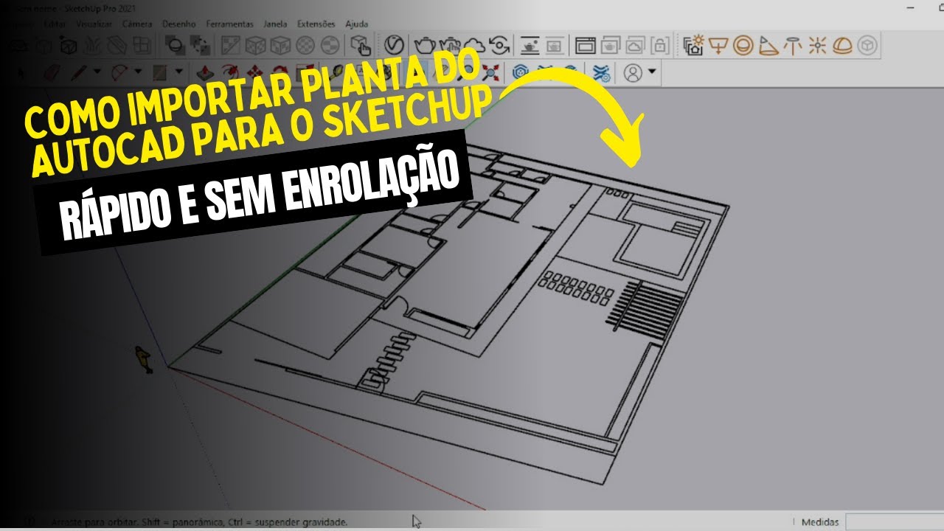944x531 pixels.
Task: Expand the Arc tool dropdown arrow
Action: pos(138,72)
